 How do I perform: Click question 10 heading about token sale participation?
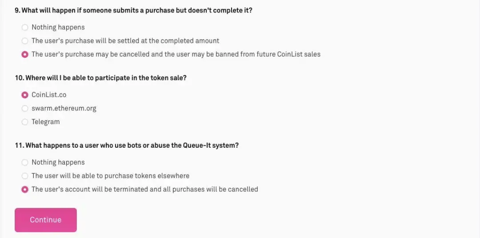(x=101, y=78)
